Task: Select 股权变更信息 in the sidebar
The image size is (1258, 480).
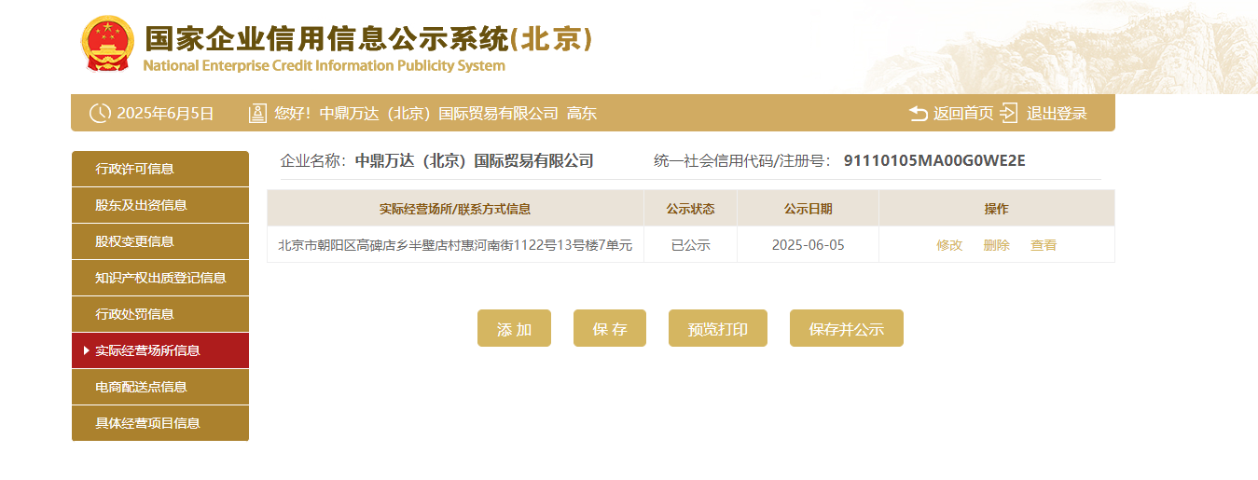Action: pyautogui.click(x=160, y=241)
